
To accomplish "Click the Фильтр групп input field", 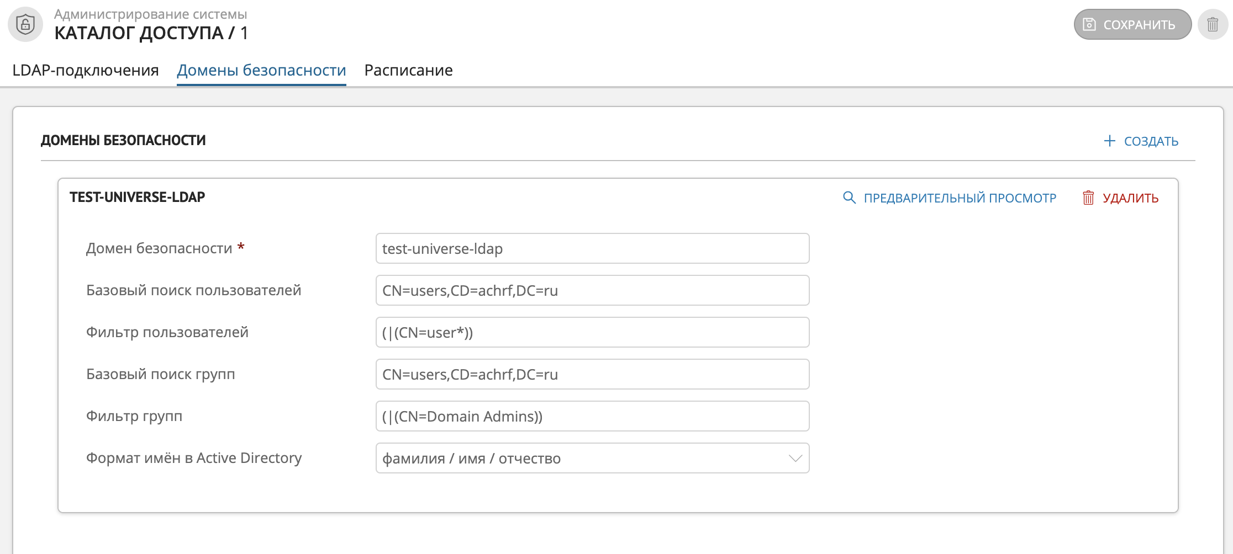I will pos(592,416).
